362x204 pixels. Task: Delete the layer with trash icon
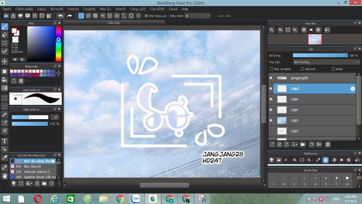tap(328, 144)
